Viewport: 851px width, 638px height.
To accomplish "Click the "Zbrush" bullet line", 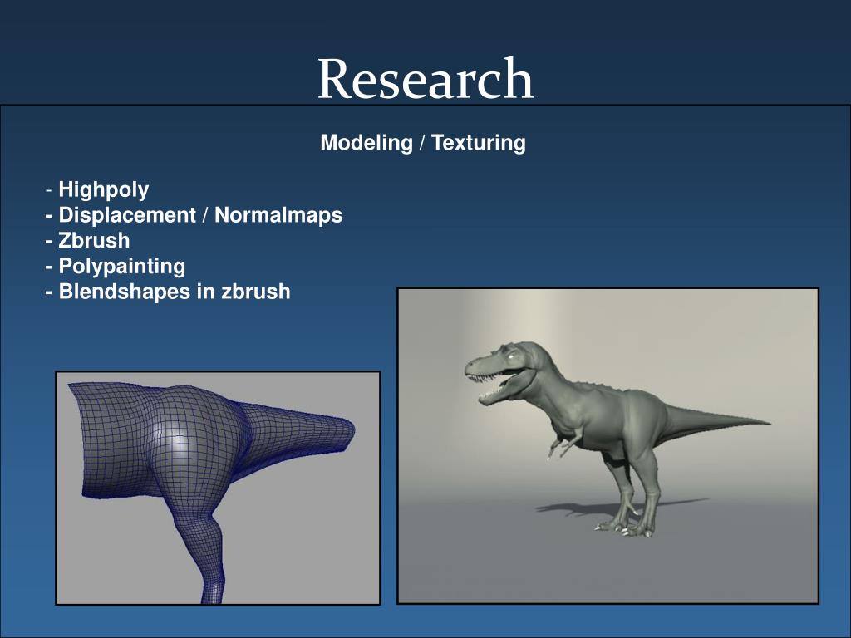I will pyautogui.click(x=87, y=240).
